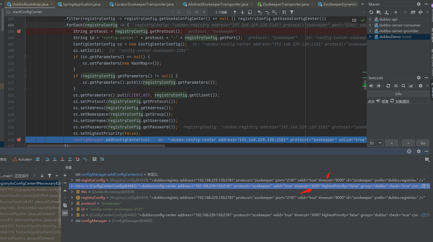Add new watch plus icon
Image resolution: width=433 pixels, height=242 pixels.
coord(65,175)
